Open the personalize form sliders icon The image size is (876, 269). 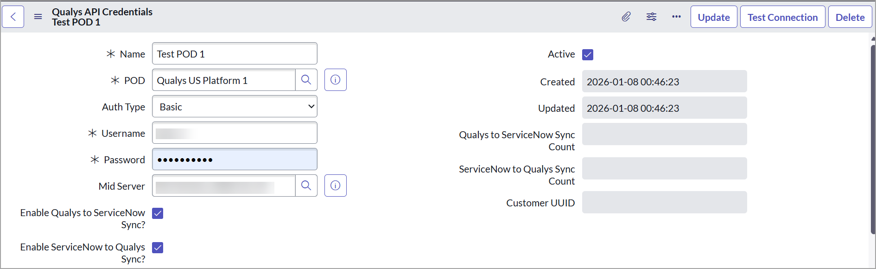[651, 17]
